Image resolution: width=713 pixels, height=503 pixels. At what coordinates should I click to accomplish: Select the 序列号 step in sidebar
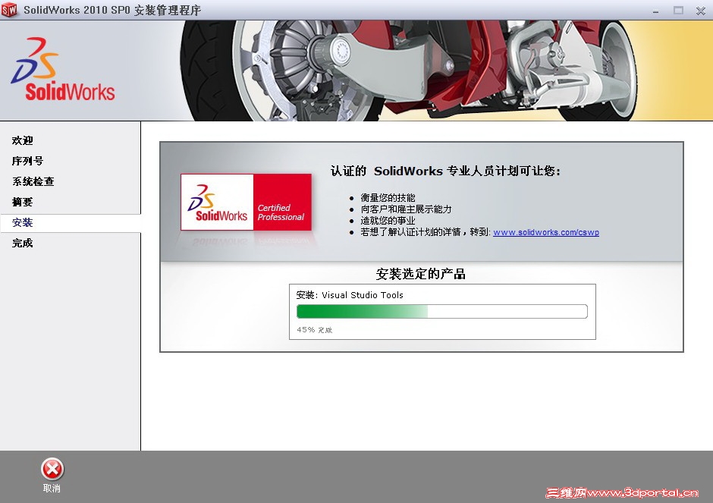pyautogui.click(x=27, y=161)
